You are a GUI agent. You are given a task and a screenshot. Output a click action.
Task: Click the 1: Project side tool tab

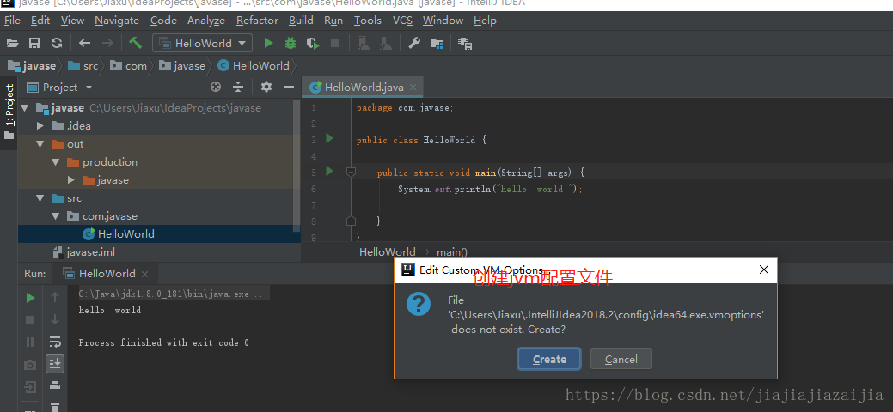[9, 111]
